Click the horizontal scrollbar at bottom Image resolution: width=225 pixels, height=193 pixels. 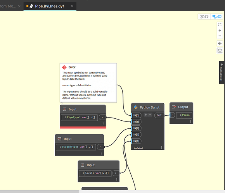(x=40, y=191)
